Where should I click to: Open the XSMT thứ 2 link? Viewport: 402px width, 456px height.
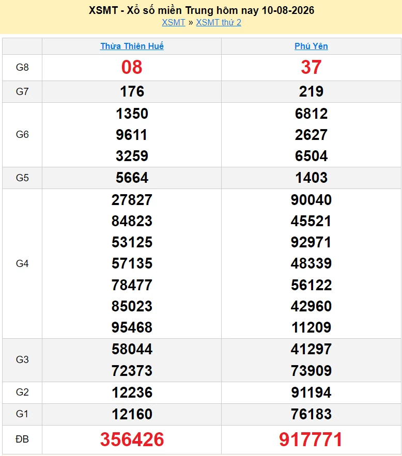(219, 22)
